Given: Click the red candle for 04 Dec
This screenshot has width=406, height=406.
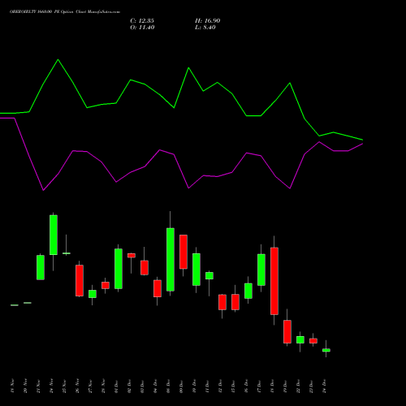Looking at the screenshot, I should [x=158, y=288].
